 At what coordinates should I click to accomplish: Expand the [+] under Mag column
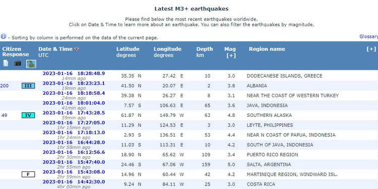pyautogui.click(x=231, y=55)
